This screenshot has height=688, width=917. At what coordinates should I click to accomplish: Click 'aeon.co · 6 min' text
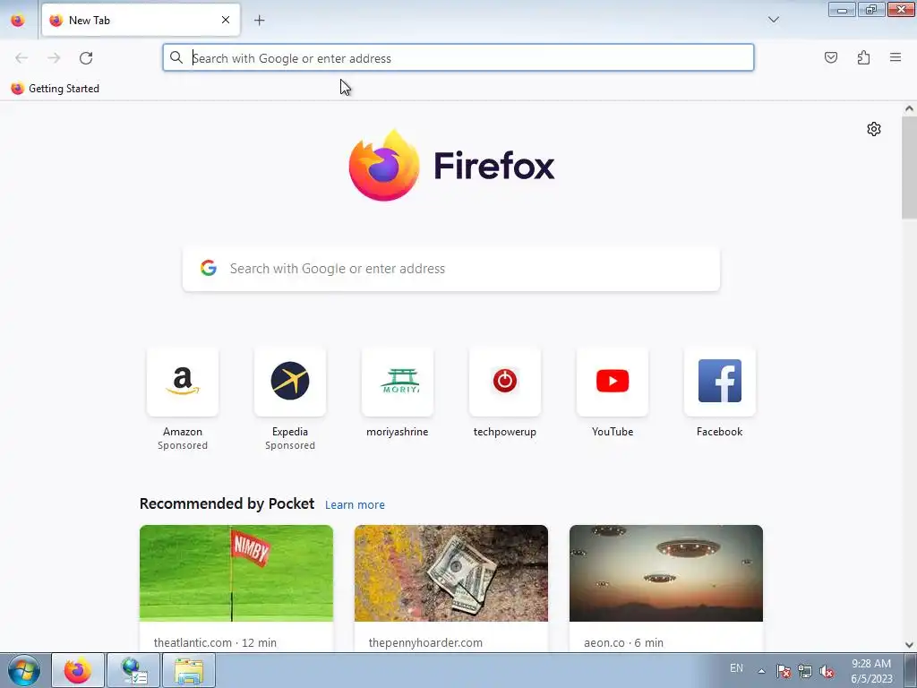tap(623, 642)
